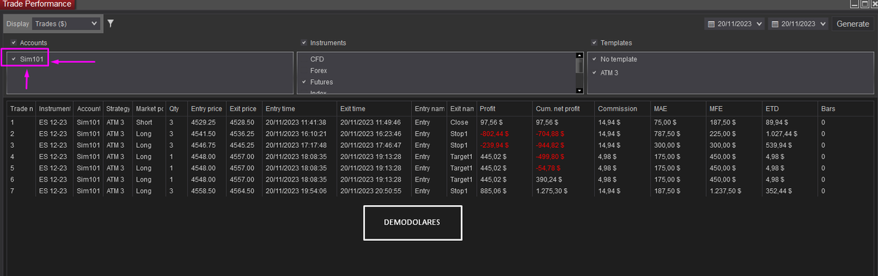Open the Display Trades ($) dropdown
The height and width of the screenshot is (276, 878).
pos(65,23)
